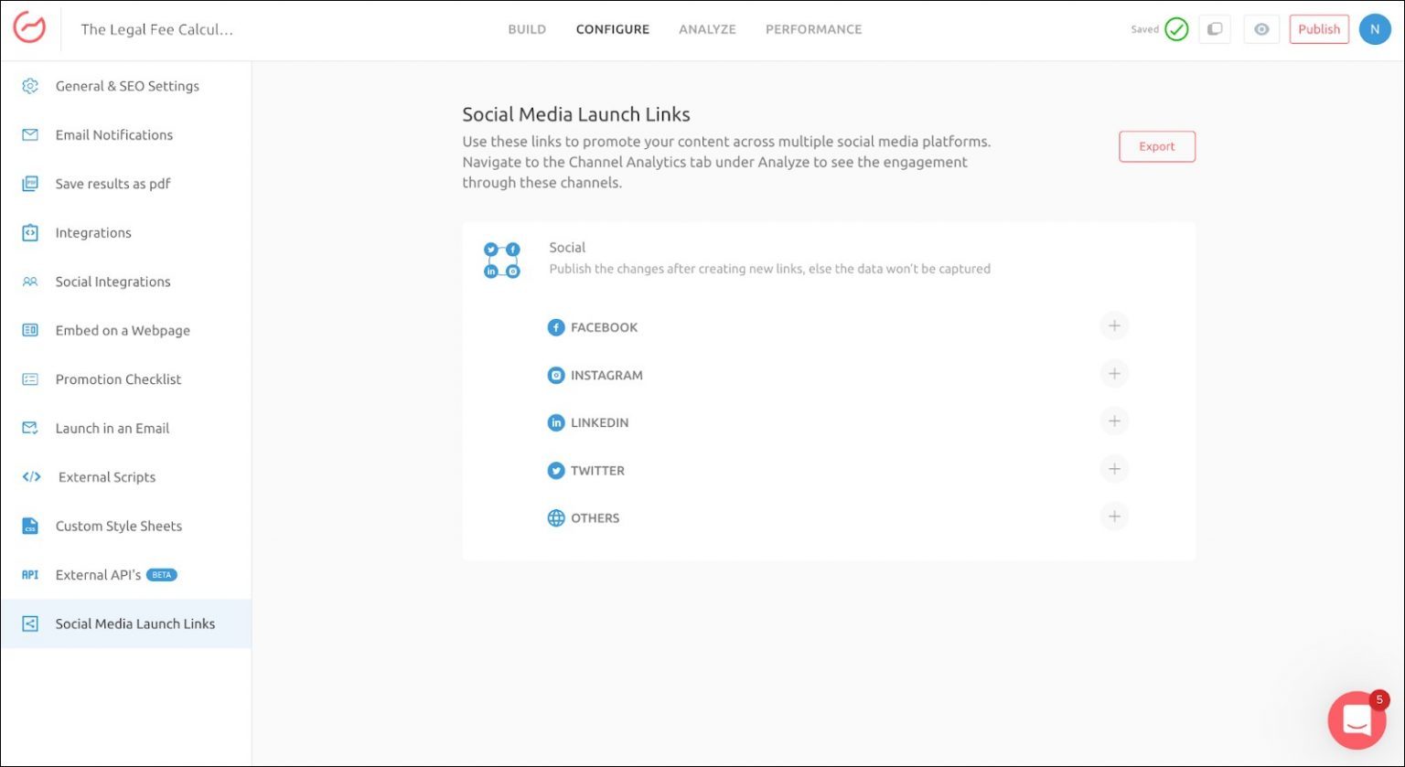Add a new link under Others
This screenshot has height=767, width=1405.
[x=1114, y=517]
